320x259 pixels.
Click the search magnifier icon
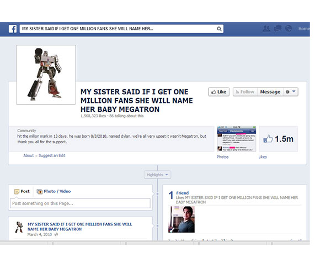pyautogui.click(x=219, y=29)
